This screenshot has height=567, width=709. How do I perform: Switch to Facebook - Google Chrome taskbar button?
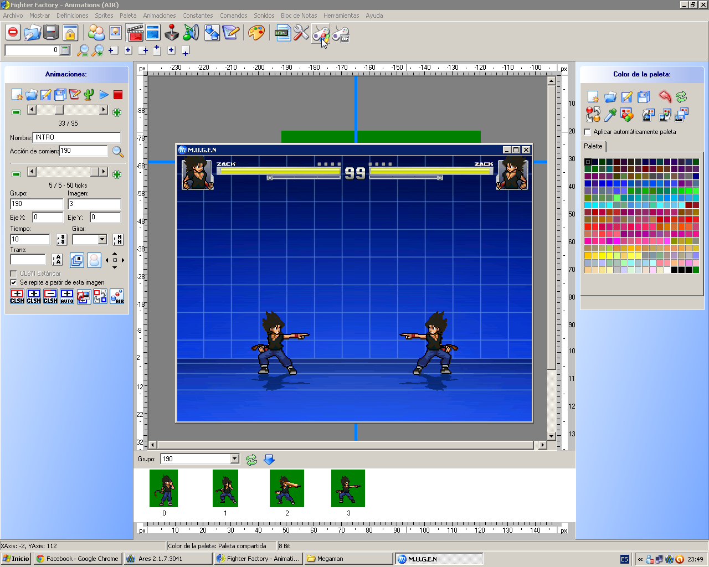[78, 559]
